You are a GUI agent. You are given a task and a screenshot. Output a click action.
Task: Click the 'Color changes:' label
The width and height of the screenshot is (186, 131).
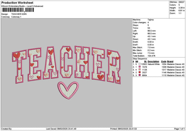pos(139,23)
